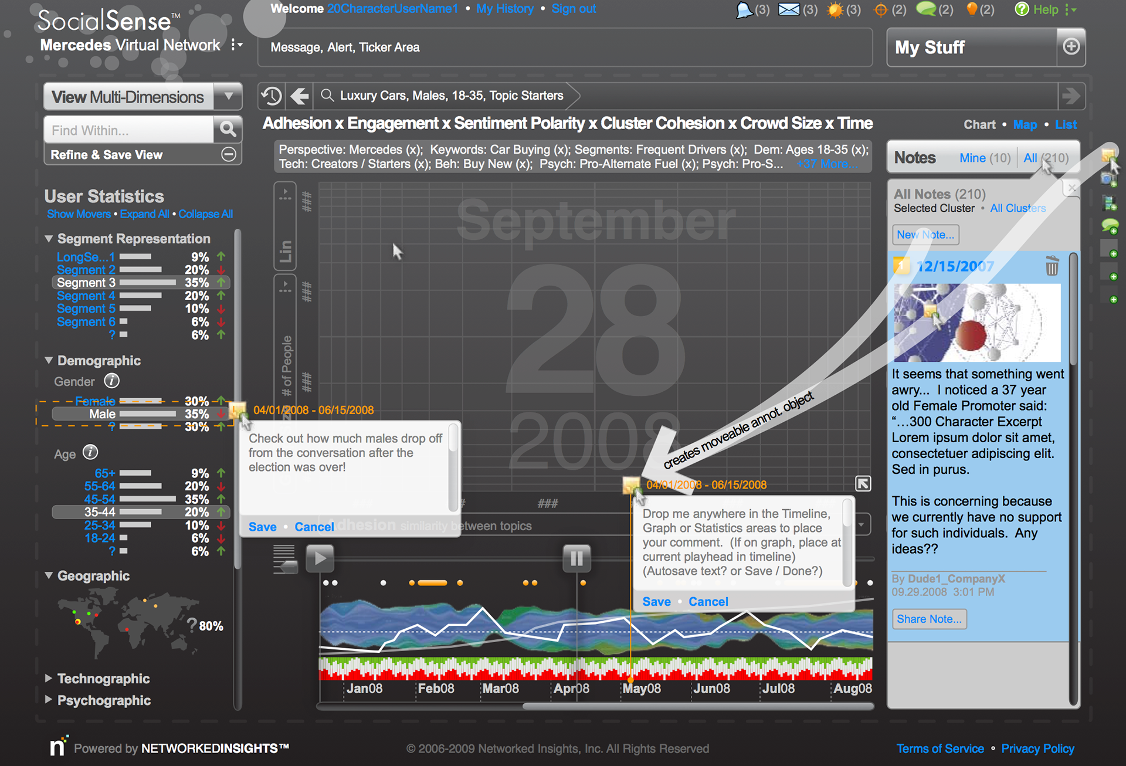
Task: Click the orange crosshair target icon
Action: tap(880, 10)
